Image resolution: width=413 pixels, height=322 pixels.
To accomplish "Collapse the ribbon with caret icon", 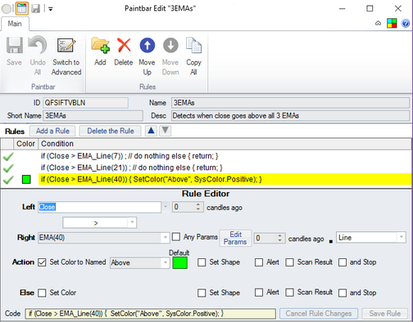I will pos(378,23).
